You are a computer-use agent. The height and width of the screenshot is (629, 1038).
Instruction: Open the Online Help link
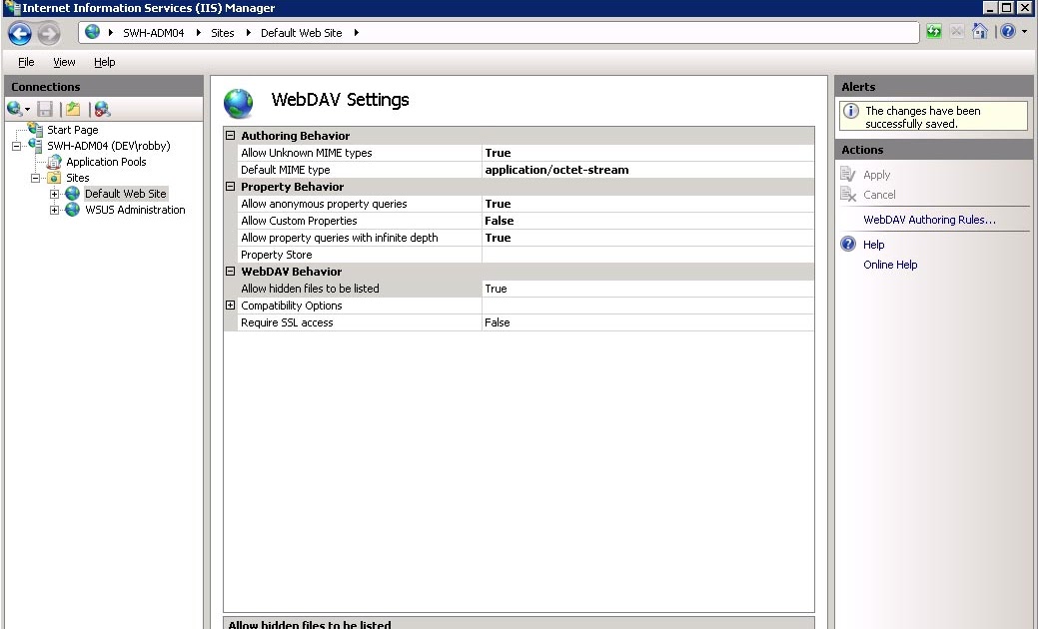coord(890,265)
